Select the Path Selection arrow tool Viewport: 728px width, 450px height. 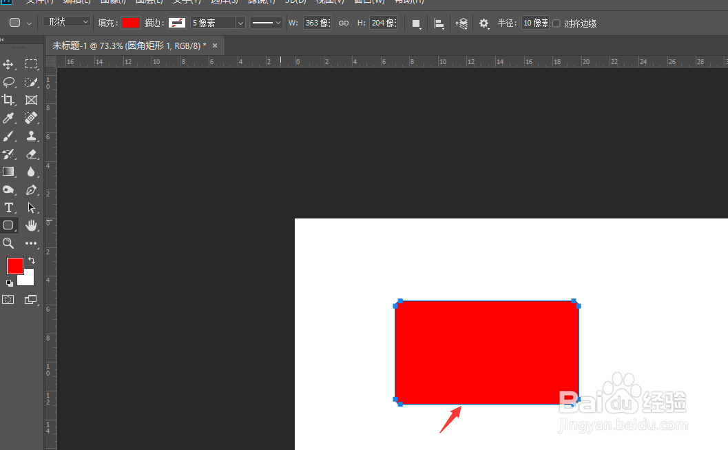(x=31, y=207)
